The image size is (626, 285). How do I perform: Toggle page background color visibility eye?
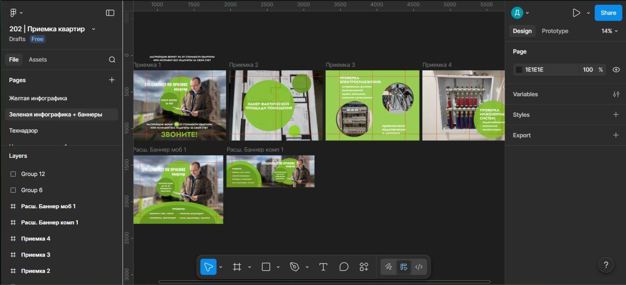point(616,70)
